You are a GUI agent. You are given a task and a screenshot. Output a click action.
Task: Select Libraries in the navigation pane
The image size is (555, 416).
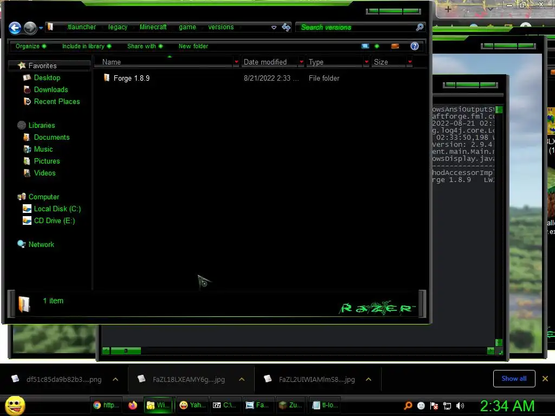(41, 125)
